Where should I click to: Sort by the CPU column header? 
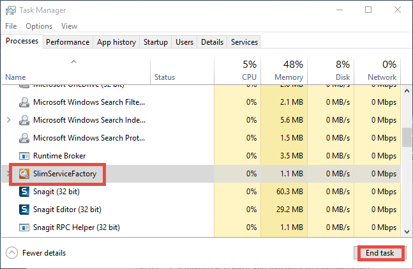(237, 71)
